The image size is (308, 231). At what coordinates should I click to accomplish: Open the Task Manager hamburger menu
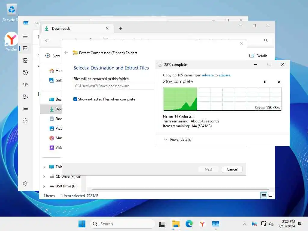point(25,36)
